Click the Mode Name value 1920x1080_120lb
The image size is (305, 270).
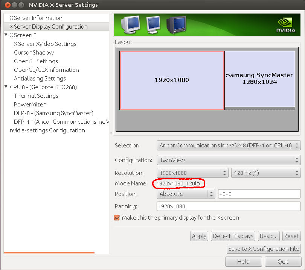pos(178,184)
